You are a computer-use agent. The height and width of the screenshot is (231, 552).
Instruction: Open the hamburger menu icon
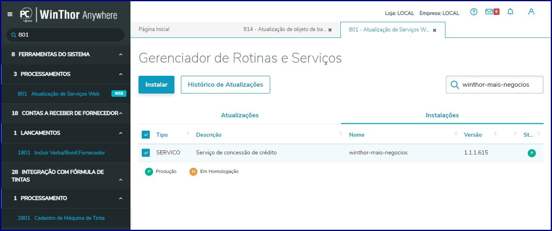10,15
